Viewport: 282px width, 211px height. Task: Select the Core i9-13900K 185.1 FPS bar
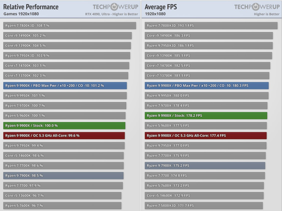coord(208,56)
